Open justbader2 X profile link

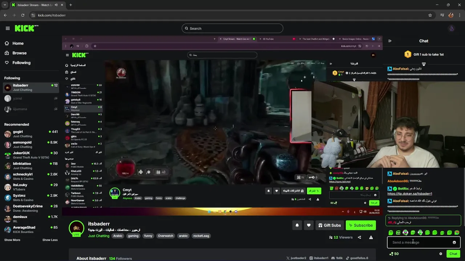(296, 258)
